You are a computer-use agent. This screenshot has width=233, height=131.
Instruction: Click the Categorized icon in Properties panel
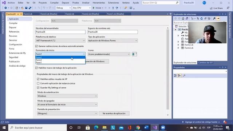(175, 76)
